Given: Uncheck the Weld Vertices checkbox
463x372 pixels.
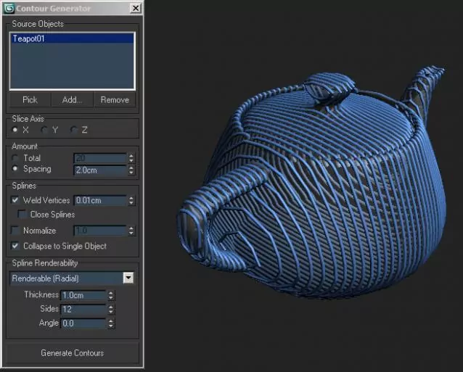Looking at the screenshot, I should point(16,200).
